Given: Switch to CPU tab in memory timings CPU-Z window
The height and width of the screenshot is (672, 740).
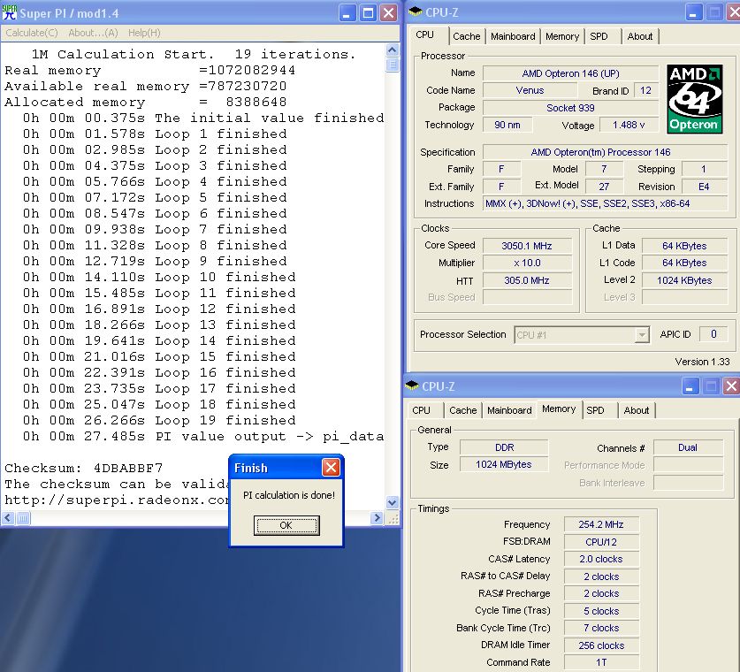Looking at the screenshot, I should pyautogui.click(x=422, y=410).
